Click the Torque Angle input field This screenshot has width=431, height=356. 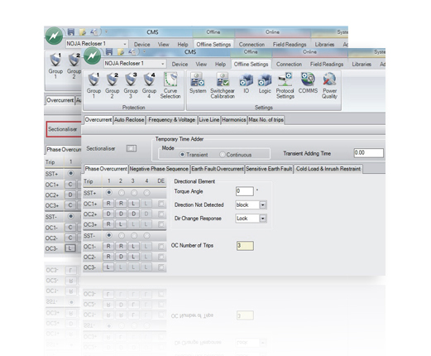pos(245,191)
